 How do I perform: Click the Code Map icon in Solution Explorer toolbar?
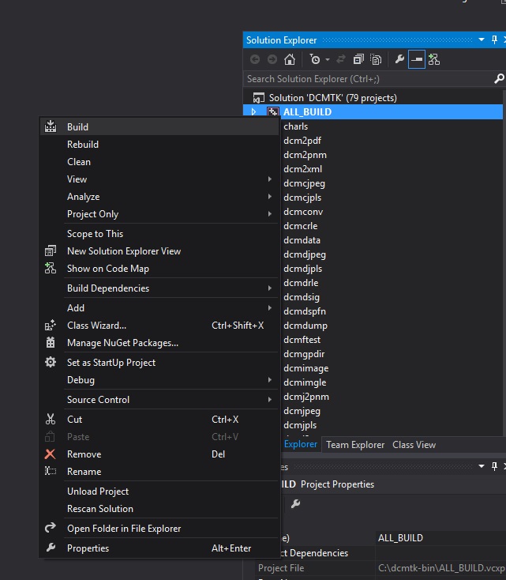(434, 59)
